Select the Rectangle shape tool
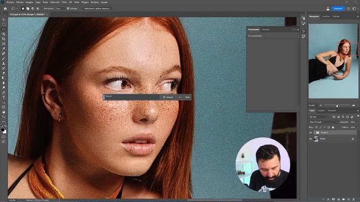 click(x=3, y=107)
